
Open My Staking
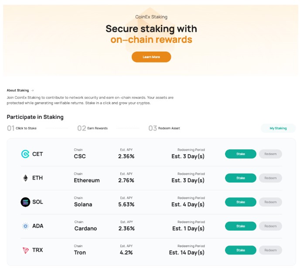pos(278,128)
